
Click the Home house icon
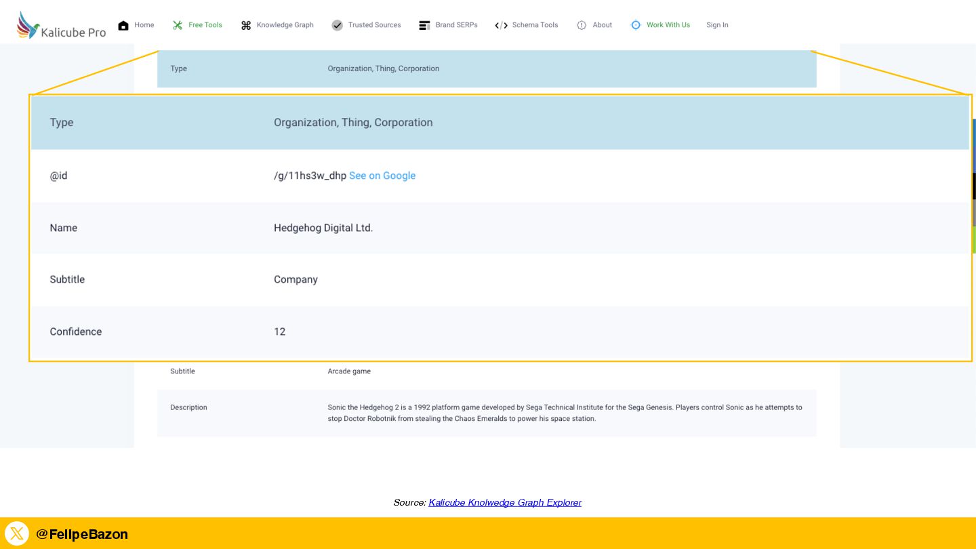point(123,25)
